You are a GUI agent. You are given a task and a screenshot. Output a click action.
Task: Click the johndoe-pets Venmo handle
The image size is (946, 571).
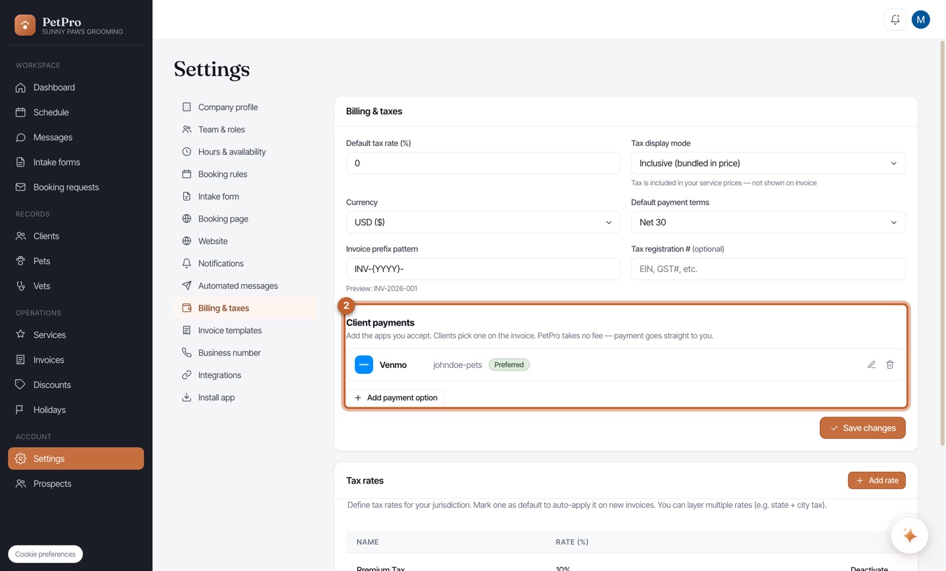point(457,365)
